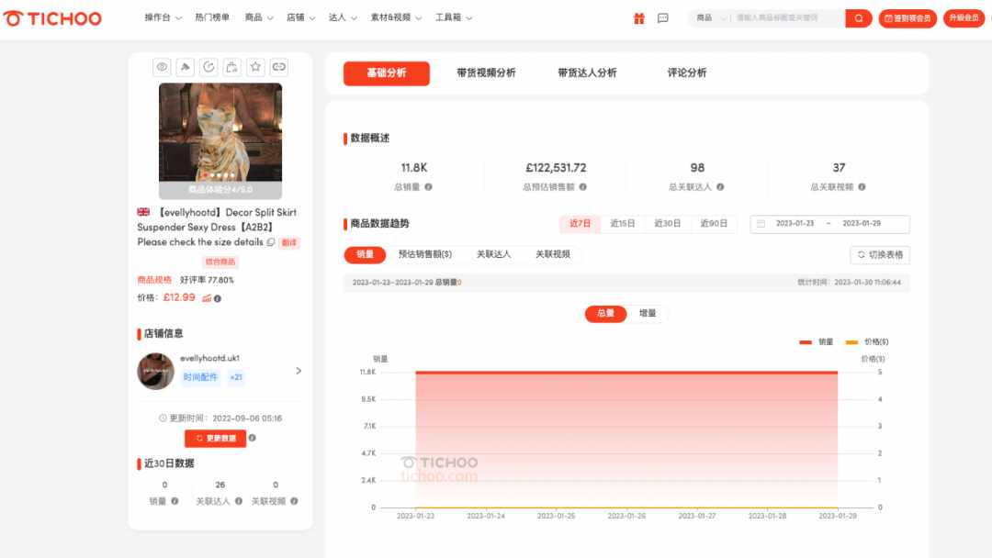
Task: Click the start date 2023-01-23 field
Action: click(795, 224)
